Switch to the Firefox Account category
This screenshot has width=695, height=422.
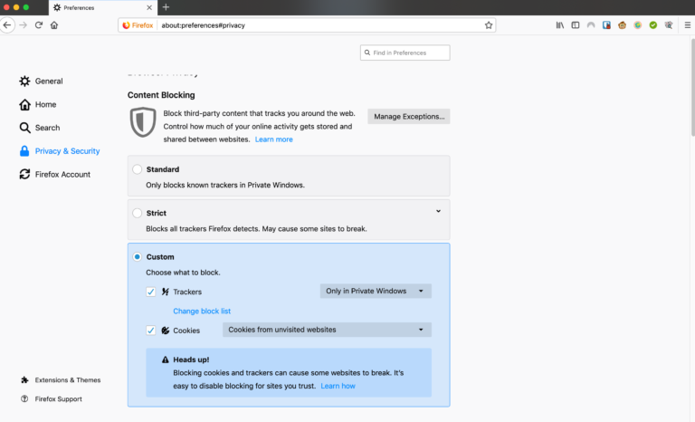[62, 175]
